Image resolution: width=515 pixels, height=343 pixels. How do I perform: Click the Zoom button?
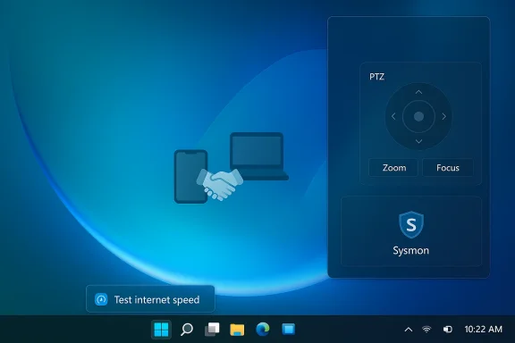(393, 168)
